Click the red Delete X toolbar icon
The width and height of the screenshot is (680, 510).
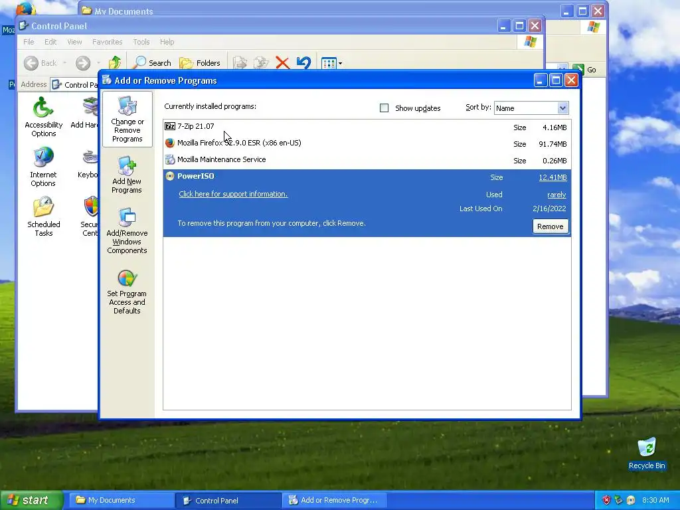[x=282, y=63]
